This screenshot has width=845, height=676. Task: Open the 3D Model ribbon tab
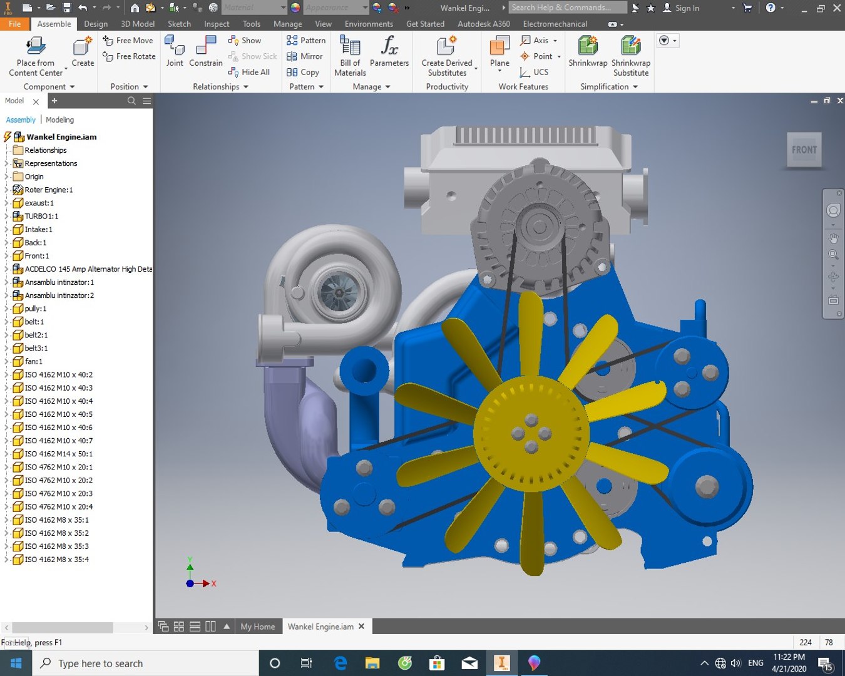138,24
